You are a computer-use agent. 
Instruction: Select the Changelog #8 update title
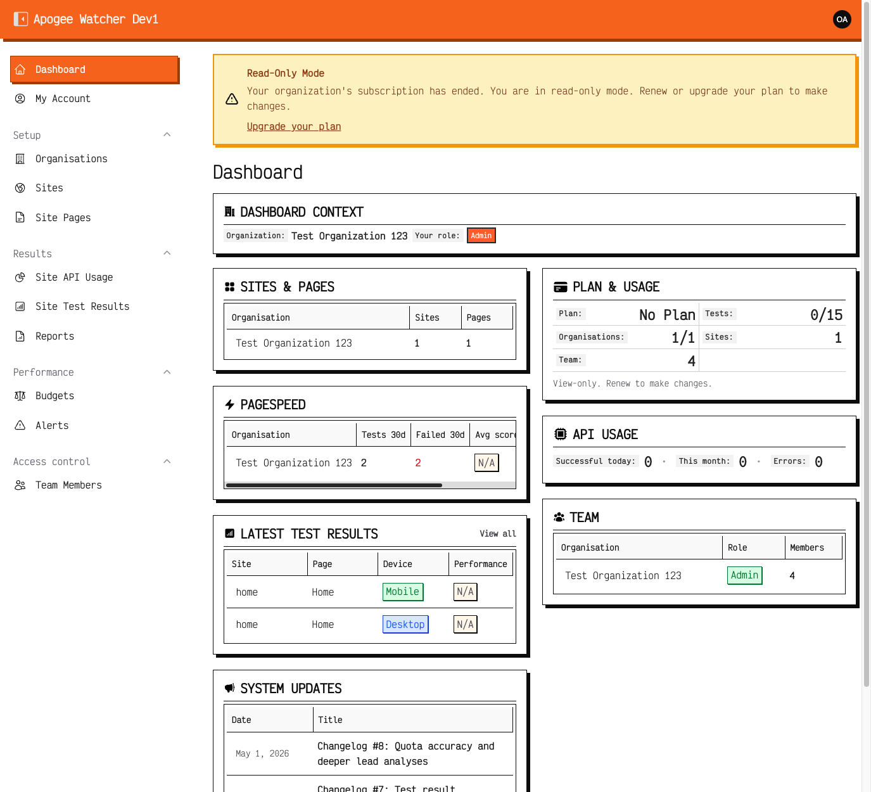[406, 754]
